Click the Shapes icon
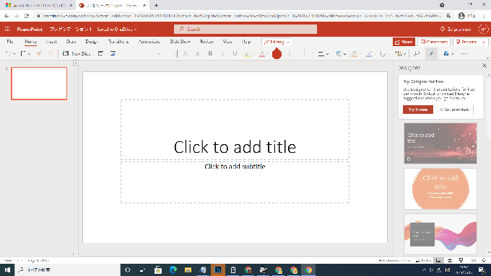The image size is (491, 276). [x=339, y=54]
